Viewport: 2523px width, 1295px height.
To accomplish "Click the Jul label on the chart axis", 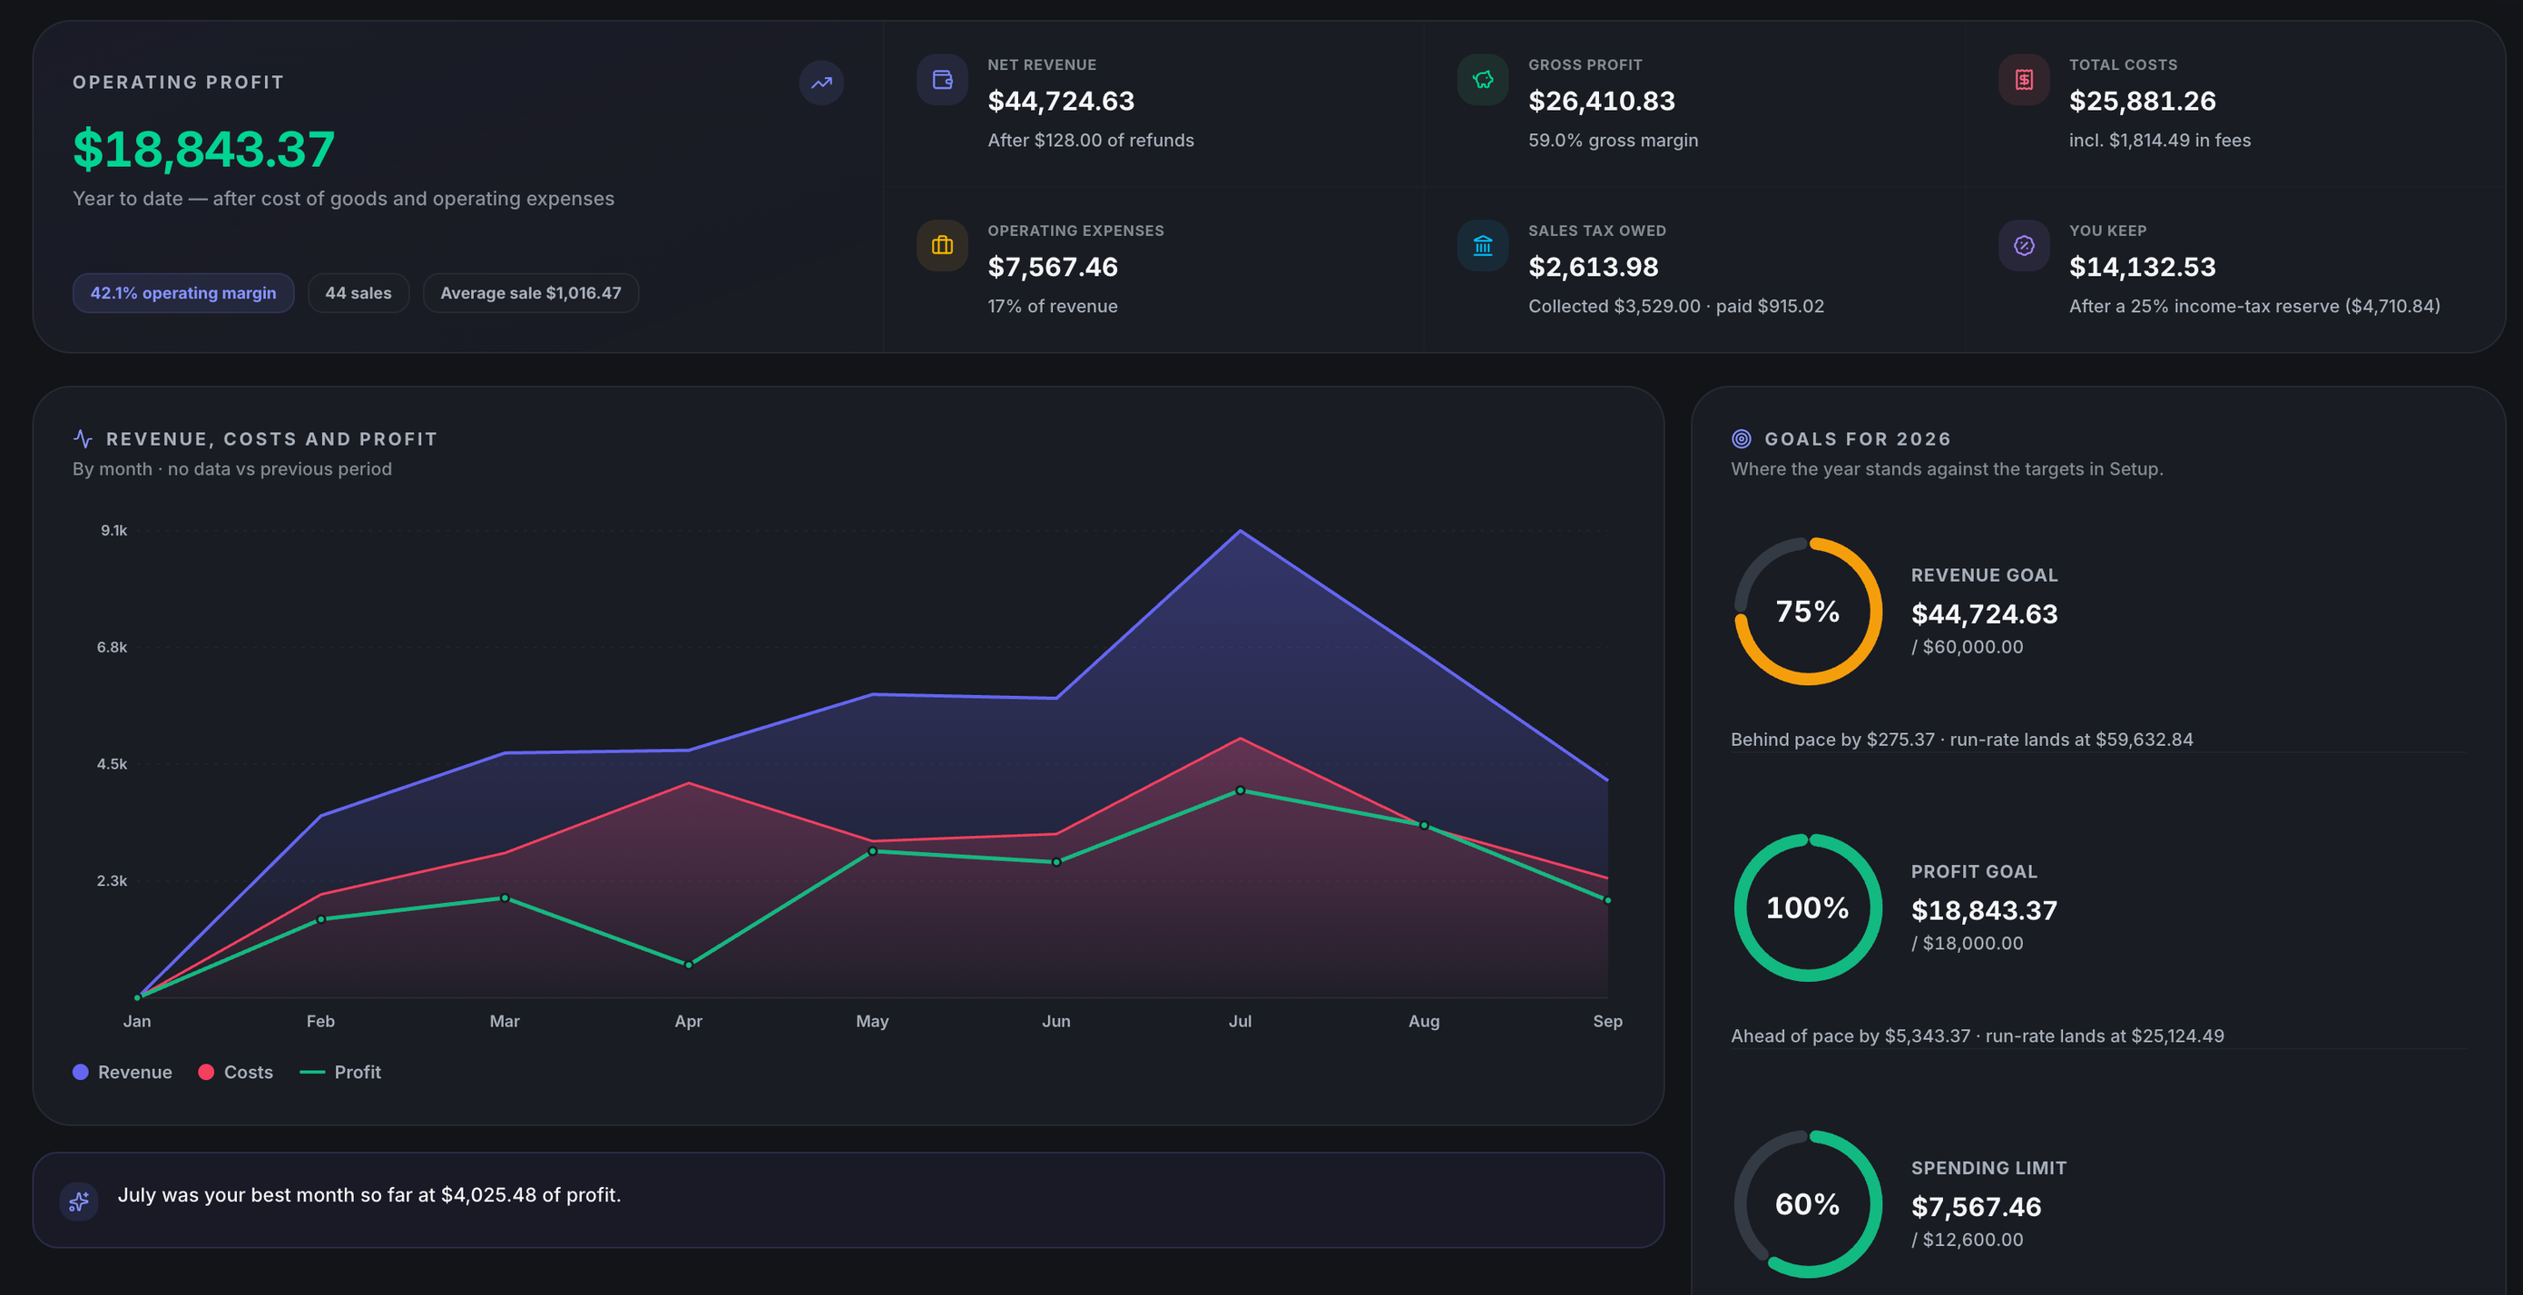I will click(1240, 1021).
